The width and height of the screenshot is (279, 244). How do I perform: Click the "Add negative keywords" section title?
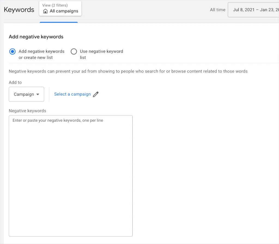click(x=36, y=37)
